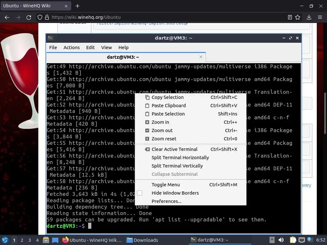Open the terminal File menu
327x245 pixels.
click(x=53, y=48)
